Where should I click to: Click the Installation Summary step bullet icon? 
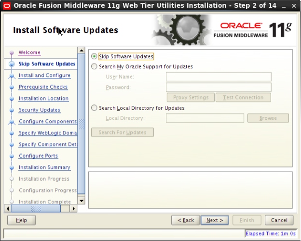coord(12,167)
